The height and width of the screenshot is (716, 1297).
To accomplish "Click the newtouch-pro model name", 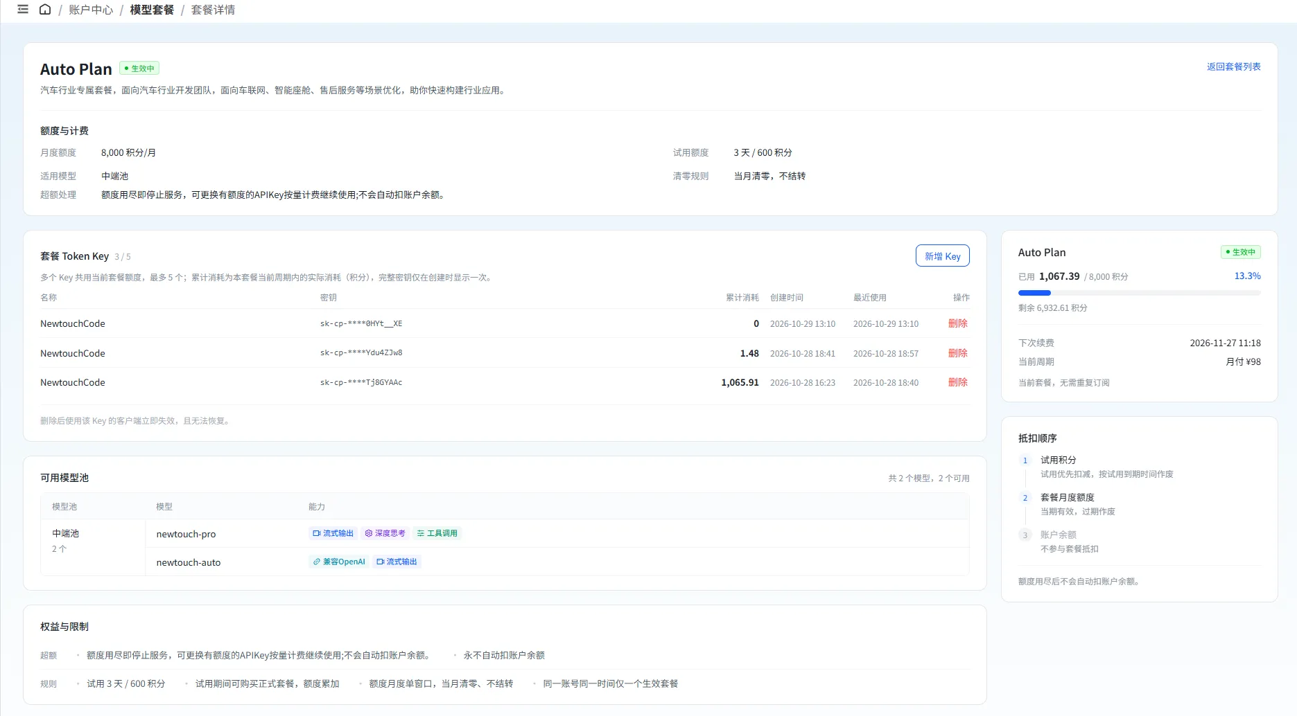I will click(x=186, y=534).
